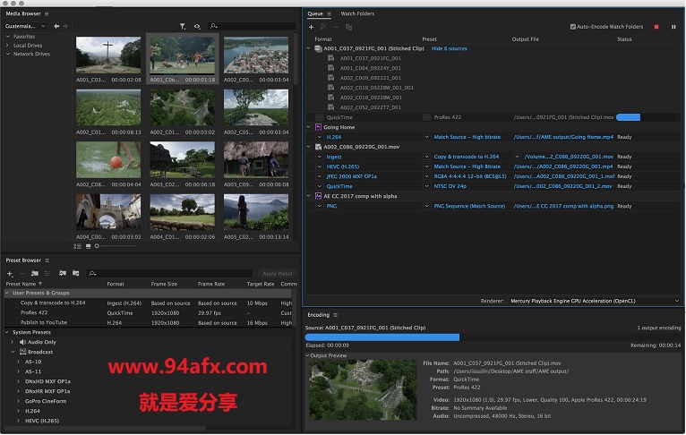Open the Encoding panel menu icon
The image size is (686, 435).
click(336, 315)
